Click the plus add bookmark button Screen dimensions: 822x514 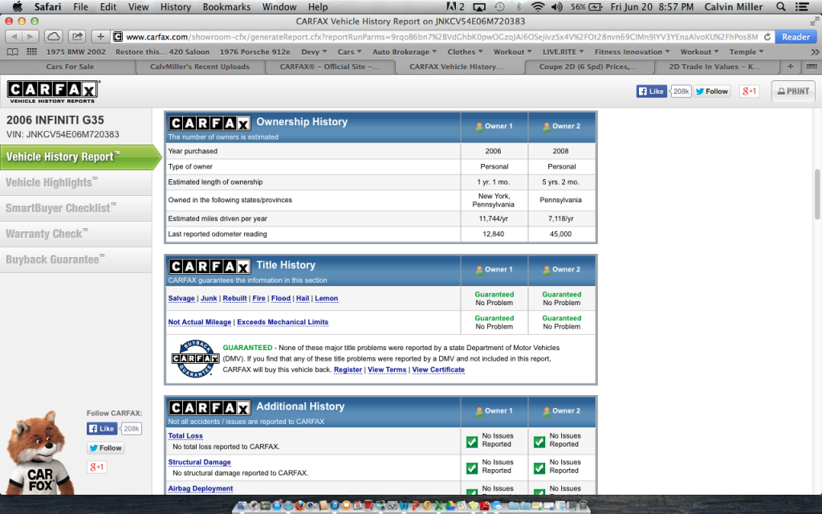tap(100, 37)
